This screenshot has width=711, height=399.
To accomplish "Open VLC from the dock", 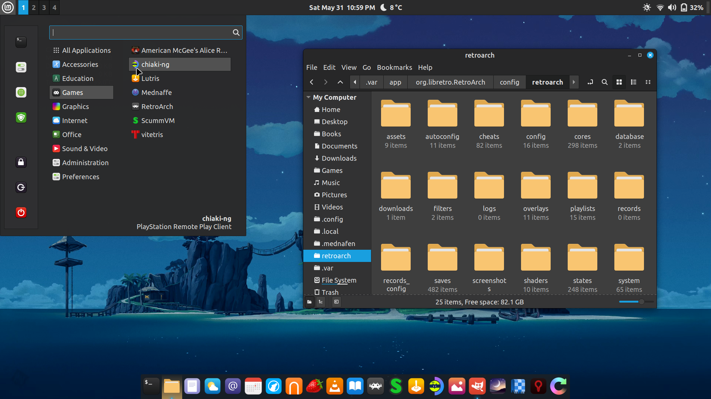I will [x=335, y=386].
